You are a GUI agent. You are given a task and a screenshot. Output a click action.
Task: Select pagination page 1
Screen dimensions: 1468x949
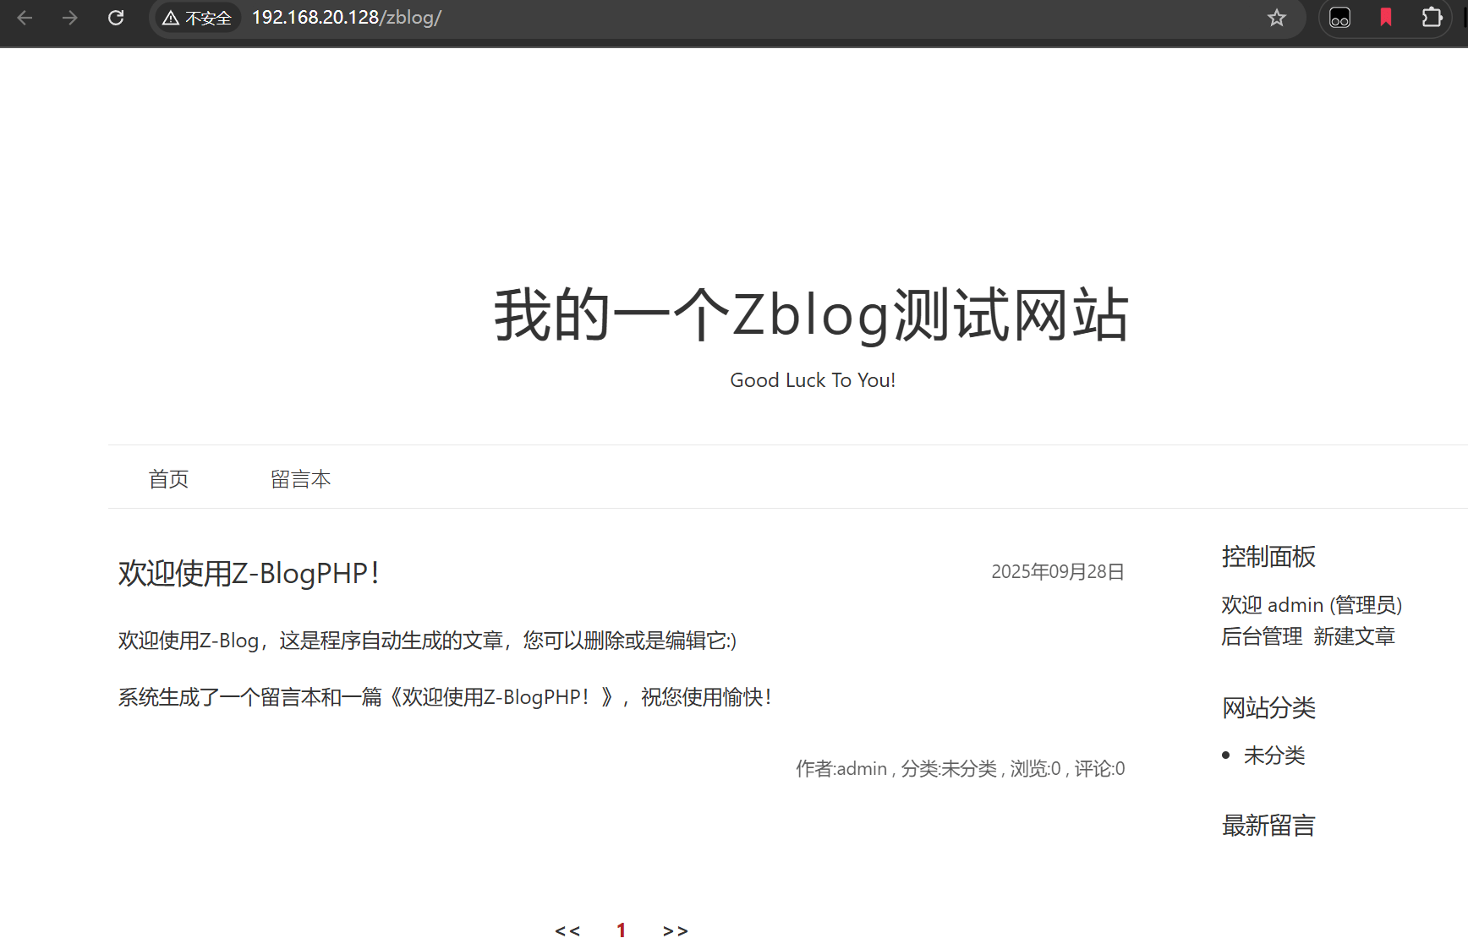pyautogui.click(x=622, y=931)
